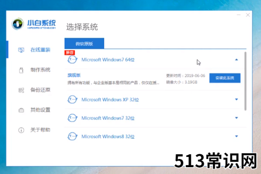Open the 制作系统 sidebar section
261x174 pixels.
tap(40, 70)
